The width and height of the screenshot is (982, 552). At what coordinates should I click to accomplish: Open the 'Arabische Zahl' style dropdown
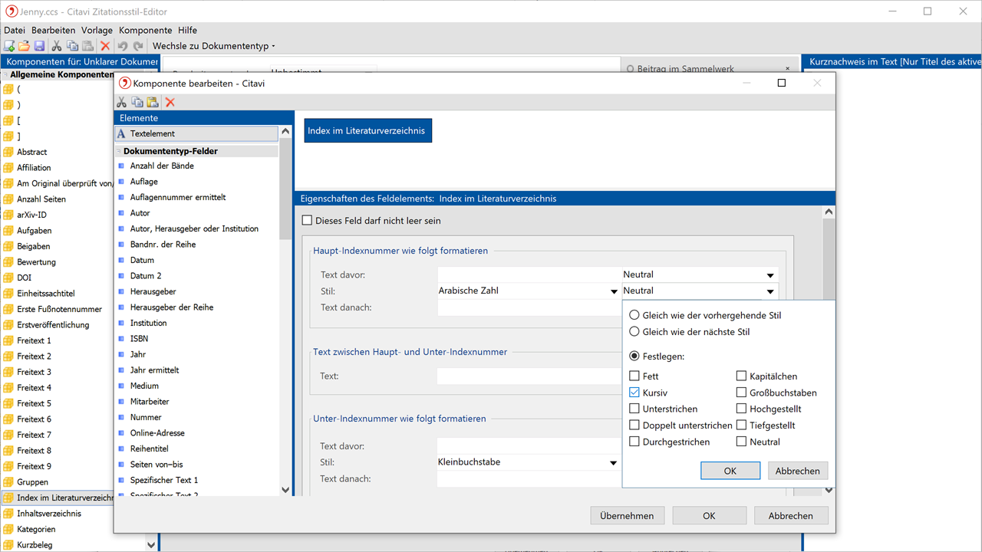613,291
